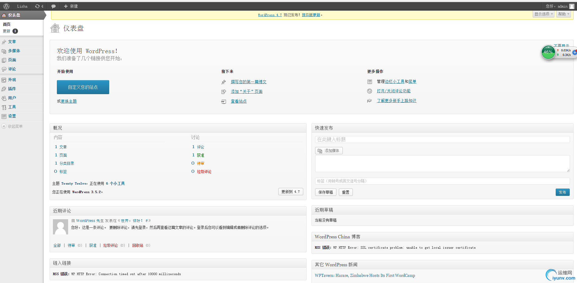The image size is (577, 283).
Task: Click 查看站点 view site link
Action: pyautogui.click(x=239, y=101)
